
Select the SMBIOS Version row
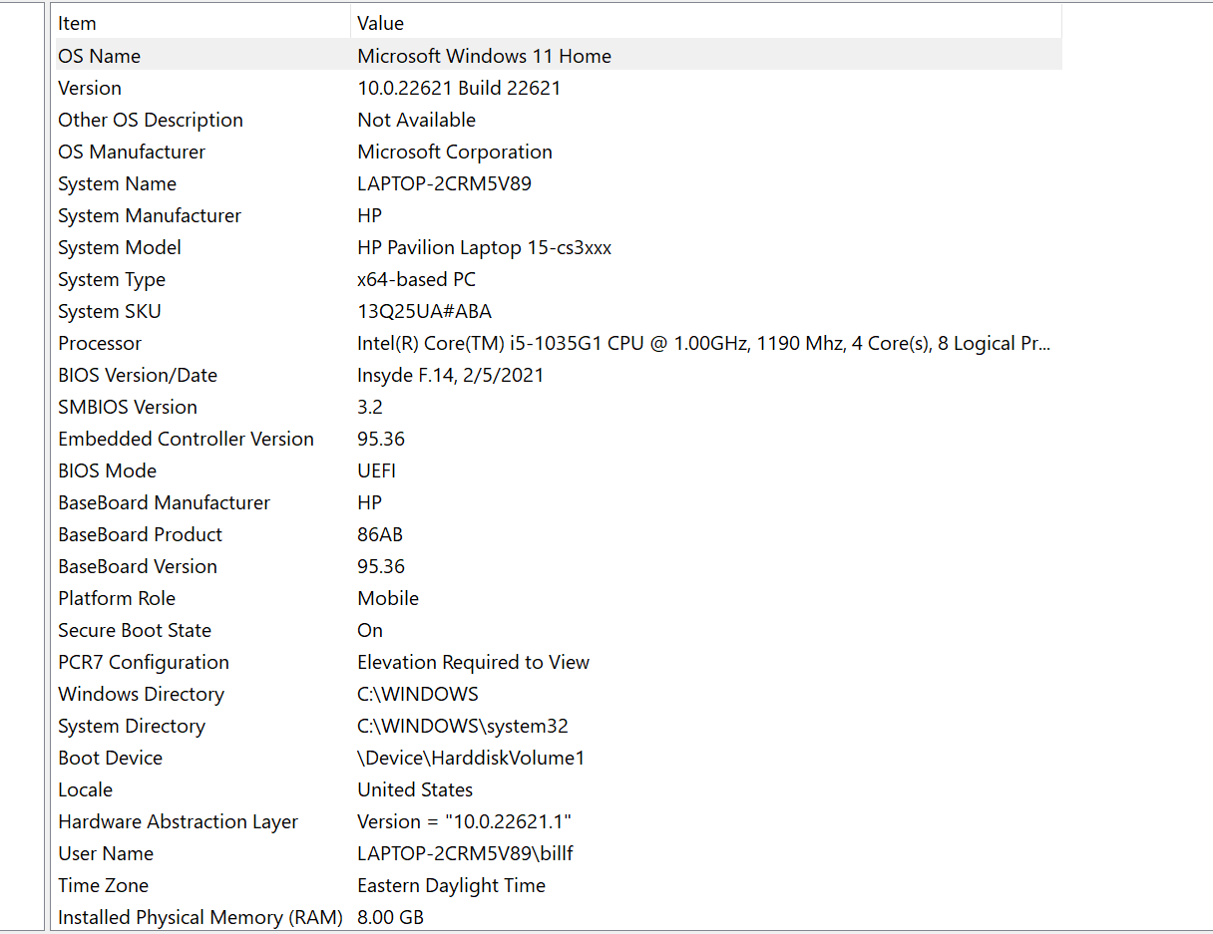tap(299, 407)
